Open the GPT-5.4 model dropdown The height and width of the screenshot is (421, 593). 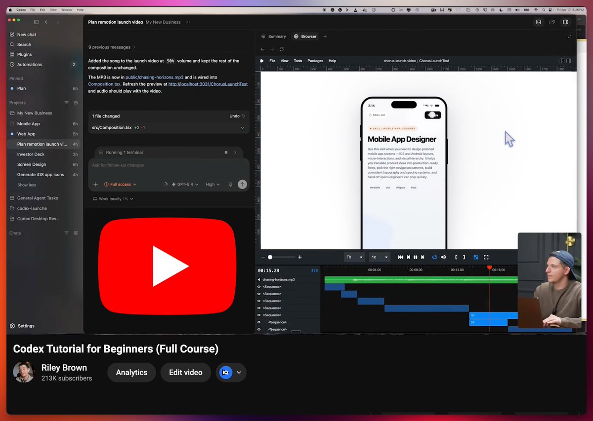pyautogui.click(x=185, y=184)
